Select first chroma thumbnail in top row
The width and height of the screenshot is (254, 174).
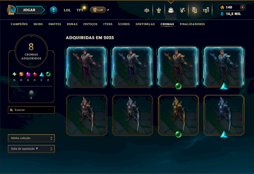click(x=86, y=67)
